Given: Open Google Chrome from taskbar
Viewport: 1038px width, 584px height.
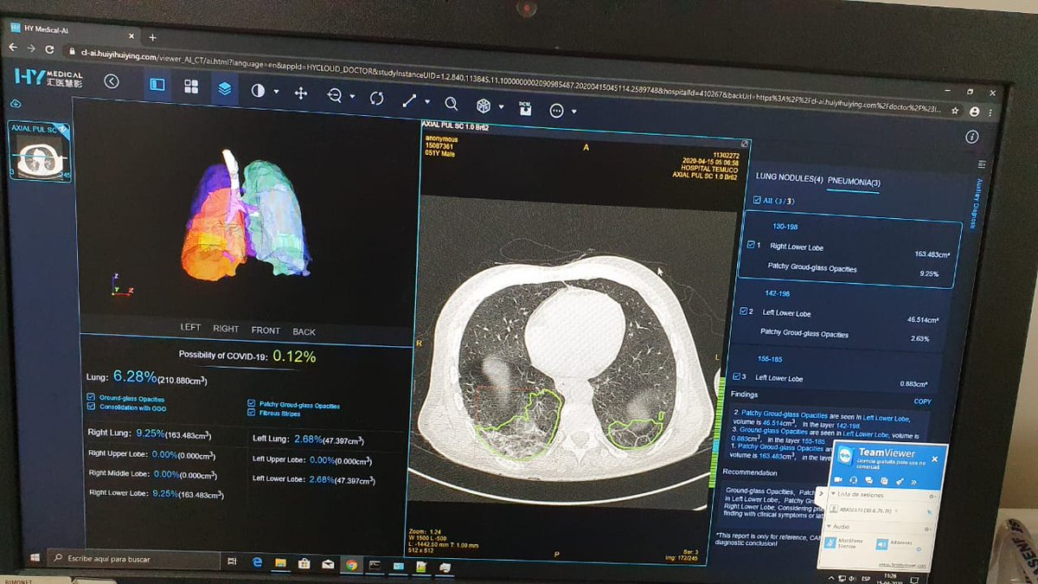Looking at the screenshot, I should (351, 566).
